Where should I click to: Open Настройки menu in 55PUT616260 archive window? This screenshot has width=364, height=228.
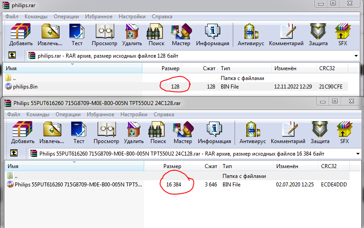click(x=134, y=114)
